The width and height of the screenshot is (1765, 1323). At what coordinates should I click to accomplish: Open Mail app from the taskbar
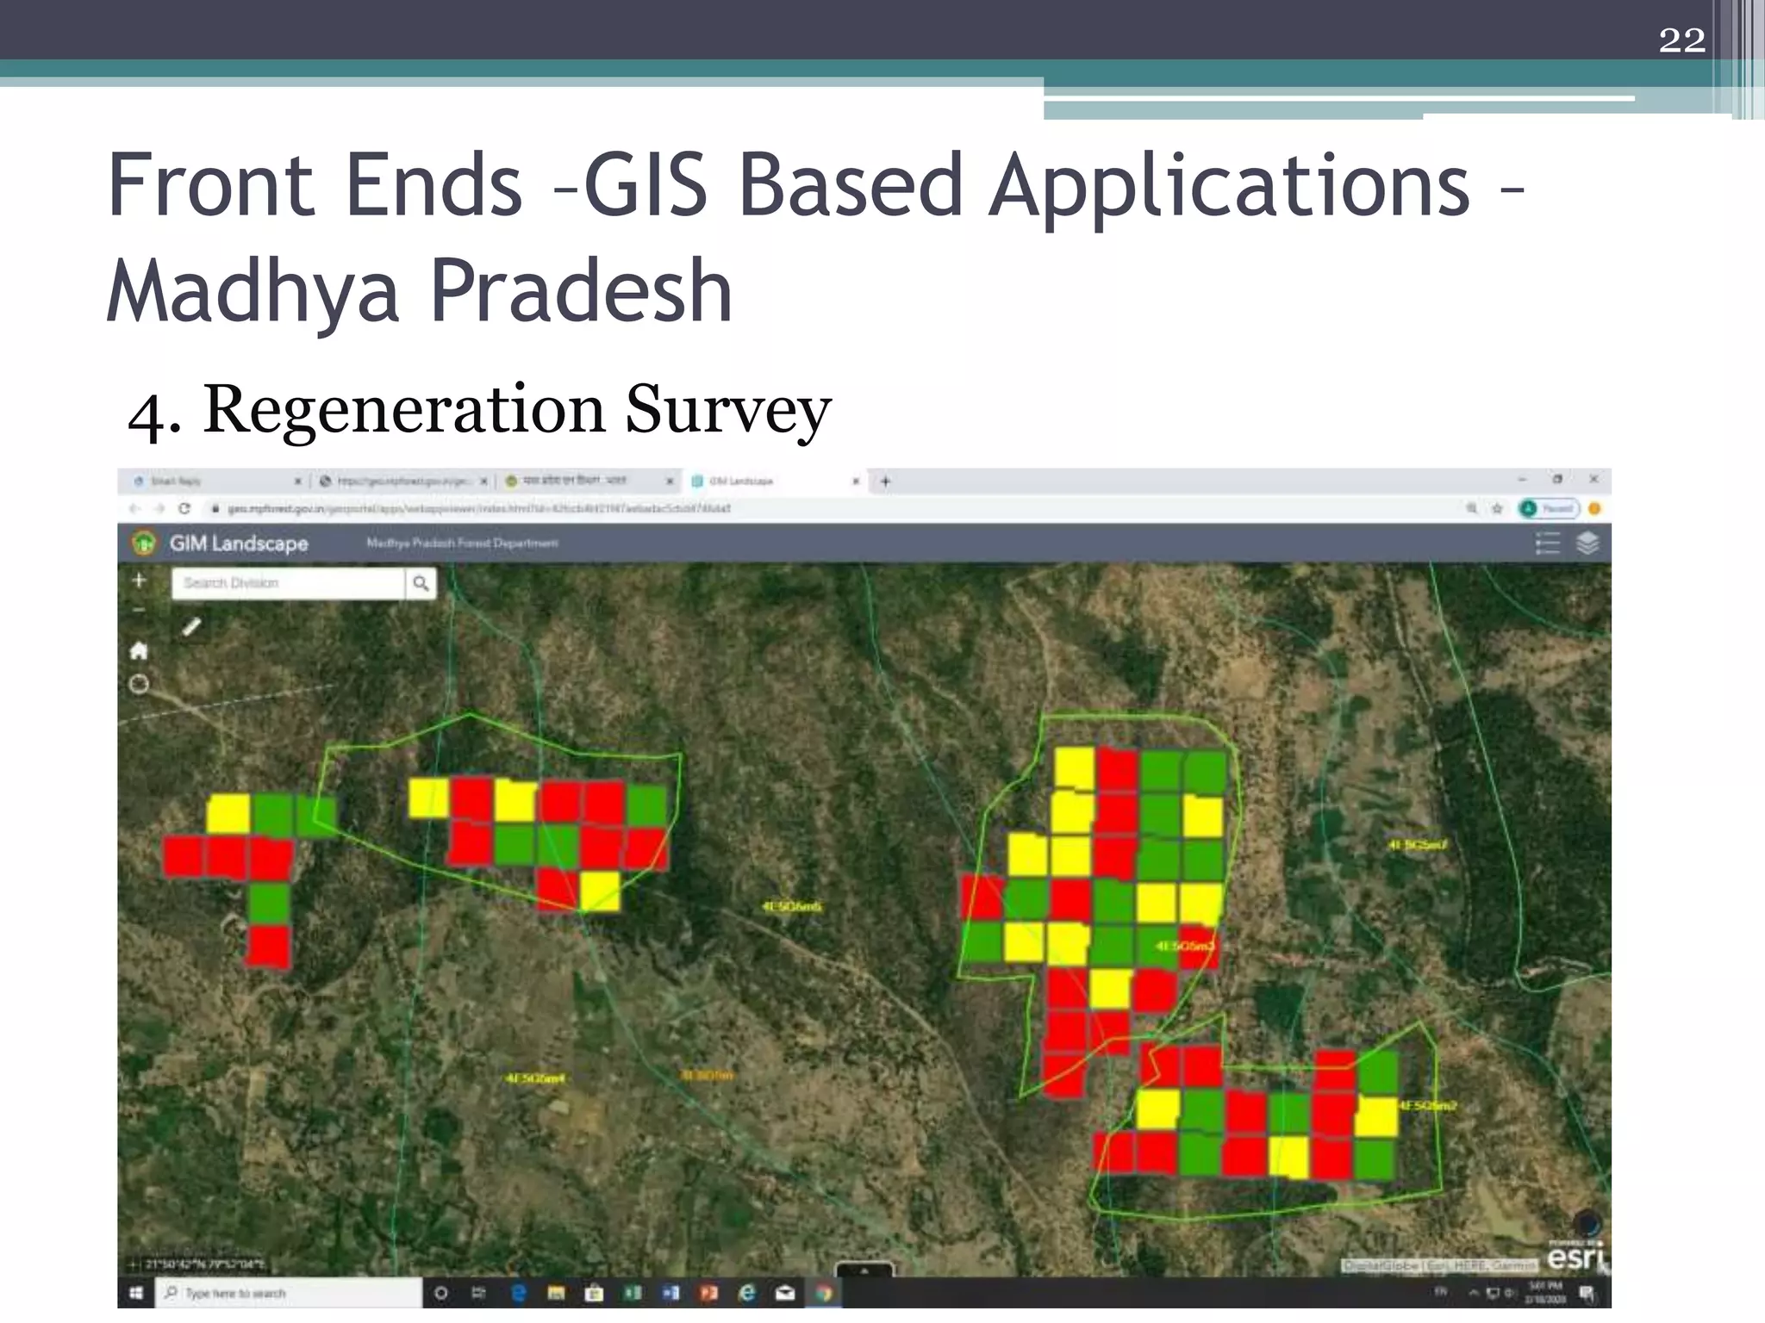[785, 1293]
